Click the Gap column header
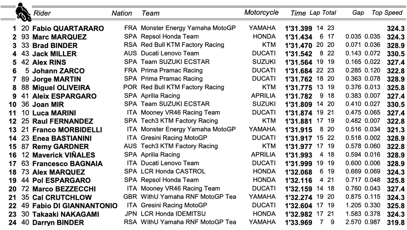 click(x=358, y=13)
